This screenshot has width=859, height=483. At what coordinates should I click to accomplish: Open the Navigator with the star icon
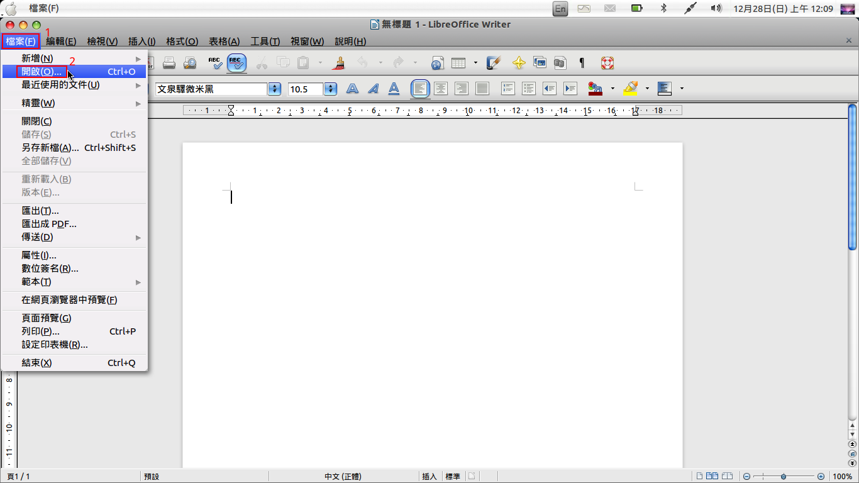(519, 63)
